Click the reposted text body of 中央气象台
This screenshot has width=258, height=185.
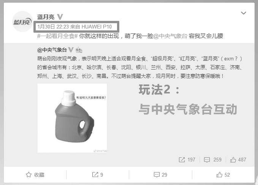[x=140, y=67]
